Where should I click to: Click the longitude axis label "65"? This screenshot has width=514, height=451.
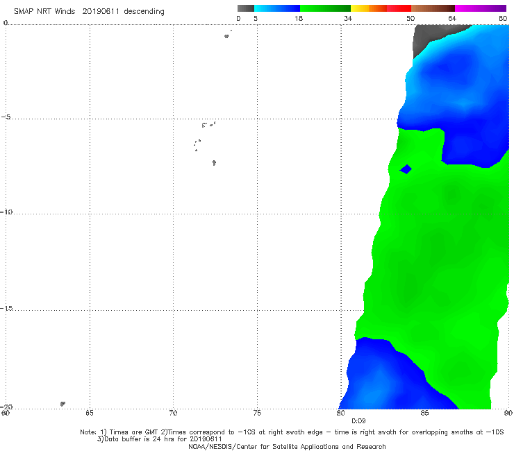89,413
